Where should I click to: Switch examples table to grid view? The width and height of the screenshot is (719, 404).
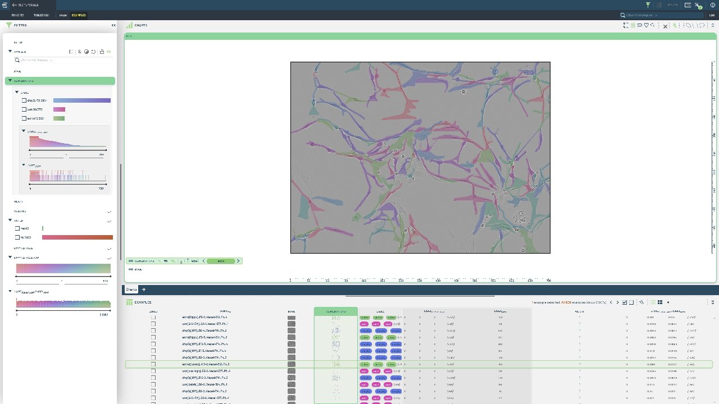(x=660, y=302)
